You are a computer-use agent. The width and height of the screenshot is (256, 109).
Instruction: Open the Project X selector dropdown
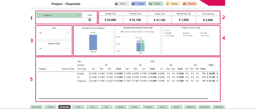click(59, 15)
